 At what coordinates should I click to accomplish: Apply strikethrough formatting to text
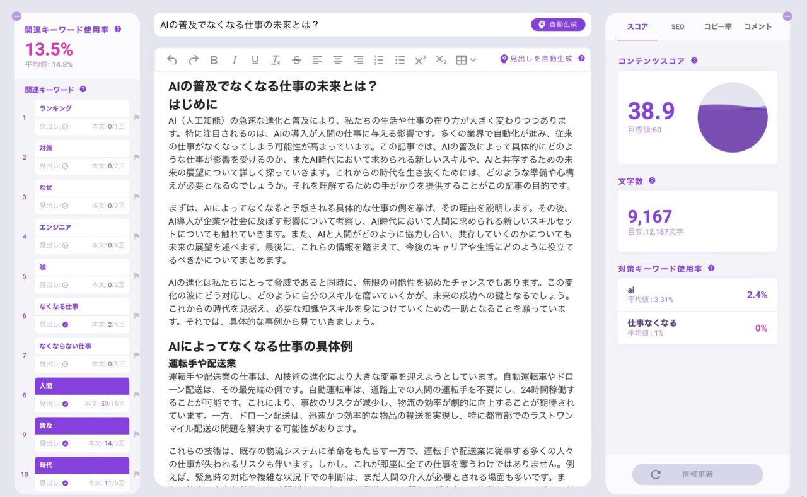pos(296,60)
